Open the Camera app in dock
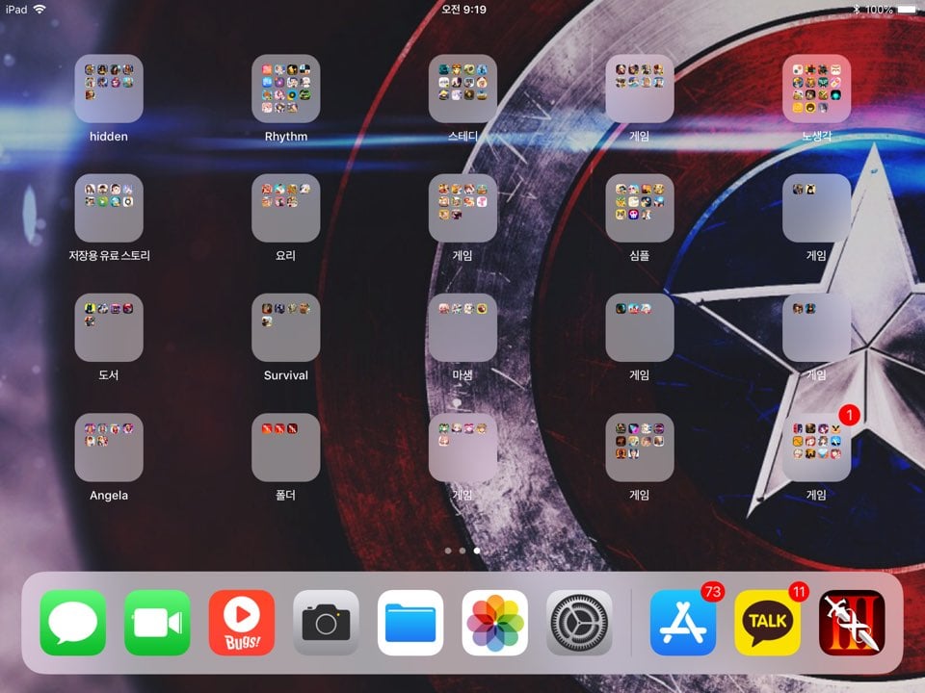The image size is (925, 693). (x=327, y=623)
